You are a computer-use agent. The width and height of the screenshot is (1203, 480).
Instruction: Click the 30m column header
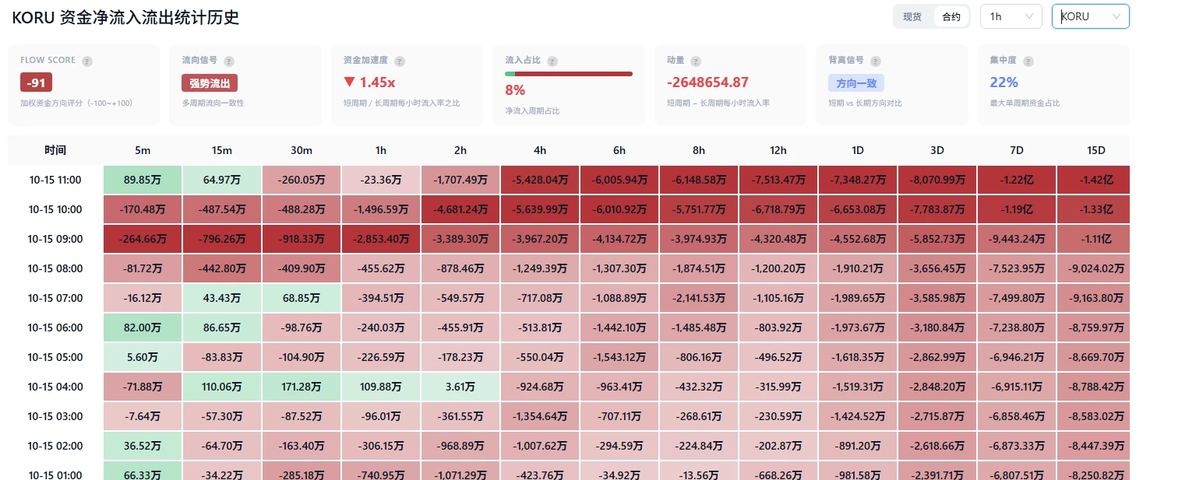(x=302, y=150)
